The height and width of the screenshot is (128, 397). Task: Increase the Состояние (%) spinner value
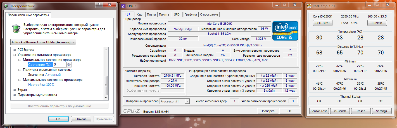(69, 63)
